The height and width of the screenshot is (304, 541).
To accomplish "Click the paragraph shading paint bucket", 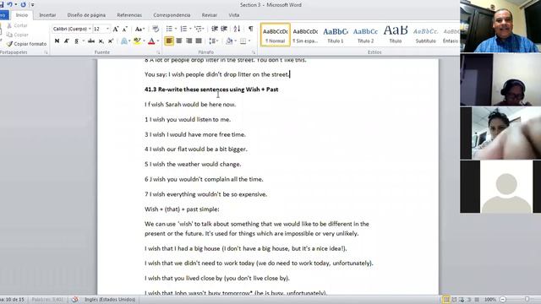I will pos(229,41).
